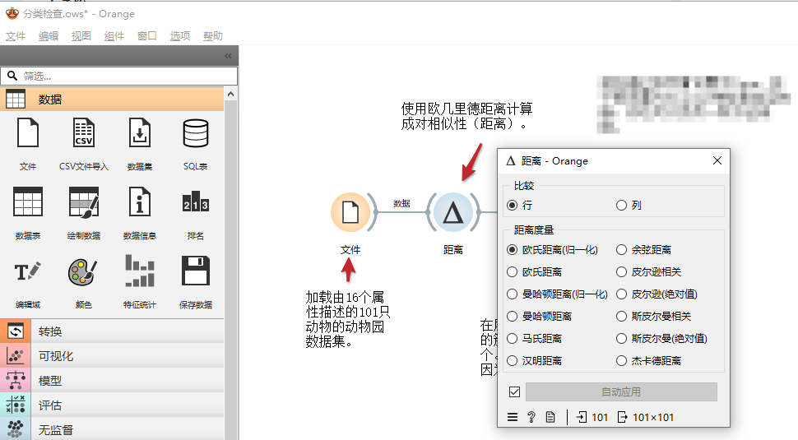Choose the 马氏距离 metric
The width and height of the screenshot is (798, 440).
coord(535,338)
